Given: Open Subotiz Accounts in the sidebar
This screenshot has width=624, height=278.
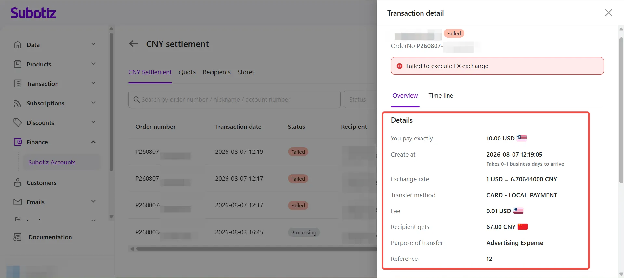Looking at the screenshot, I should [x=52, y=163].
